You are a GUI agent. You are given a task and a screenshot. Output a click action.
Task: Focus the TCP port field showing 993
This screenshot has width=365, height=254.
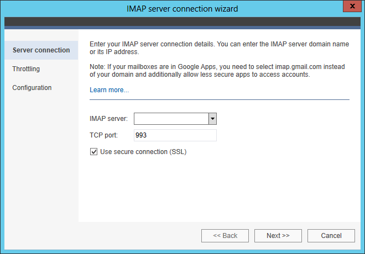[175, 135]
